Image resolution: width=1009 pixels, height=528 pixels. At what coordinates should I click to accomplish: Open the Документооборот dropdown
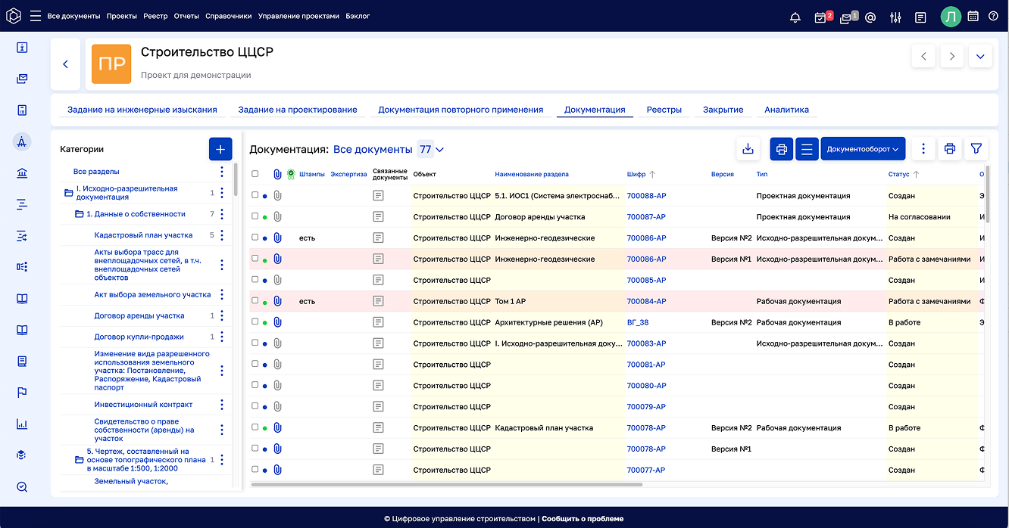click(x=863, y=149)
